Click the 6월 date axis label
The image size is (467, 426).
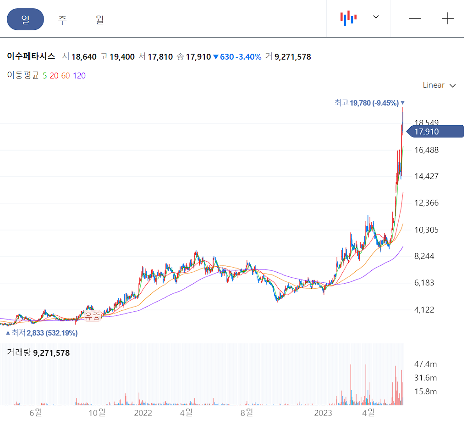tap(35, 413)
